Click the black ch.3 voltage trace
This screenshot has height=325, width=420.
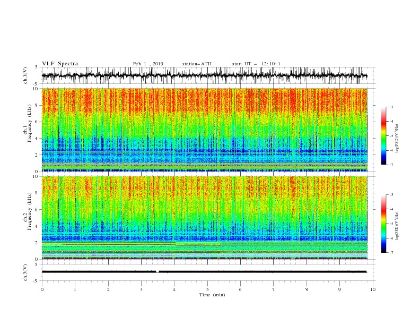[204, 272]
